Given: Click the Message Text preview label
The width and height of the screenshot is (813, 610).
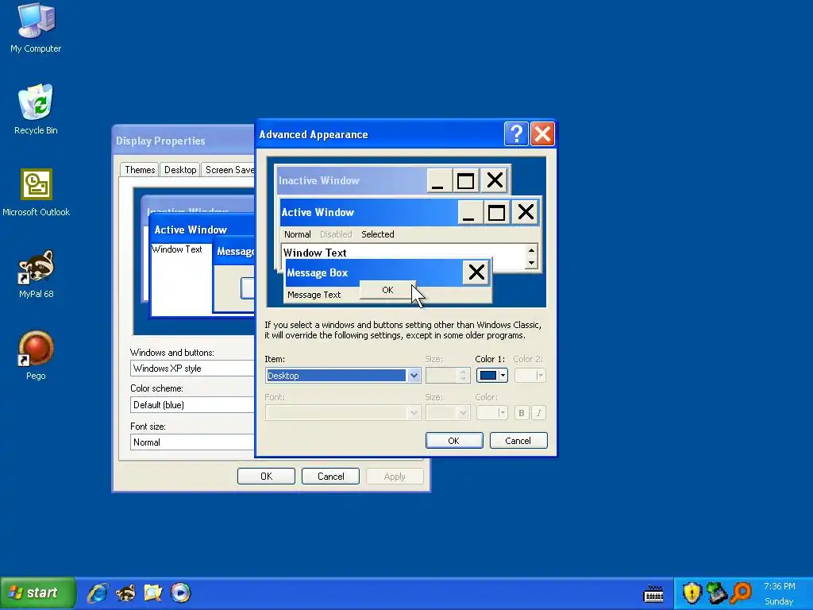Looking at the screenshot, I should (314, 295).
